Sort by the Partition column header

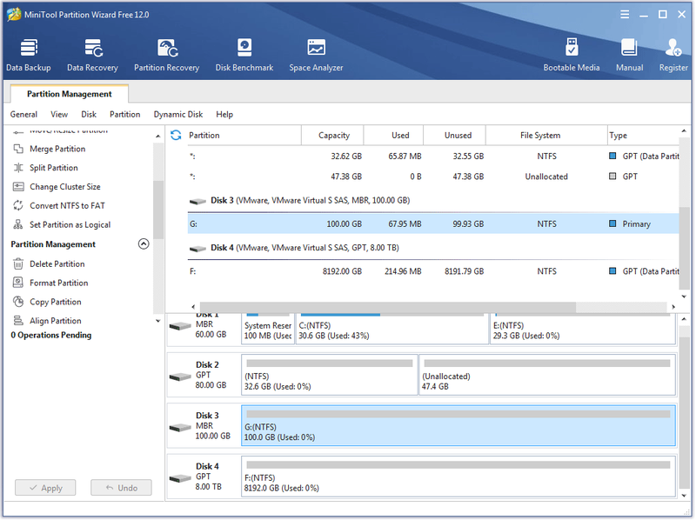tap(244, 136)
